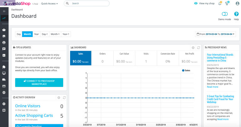Viewport: 241px width, 127px height.
Task: Toggle Demo mode switch
Action: click(224, 14)
